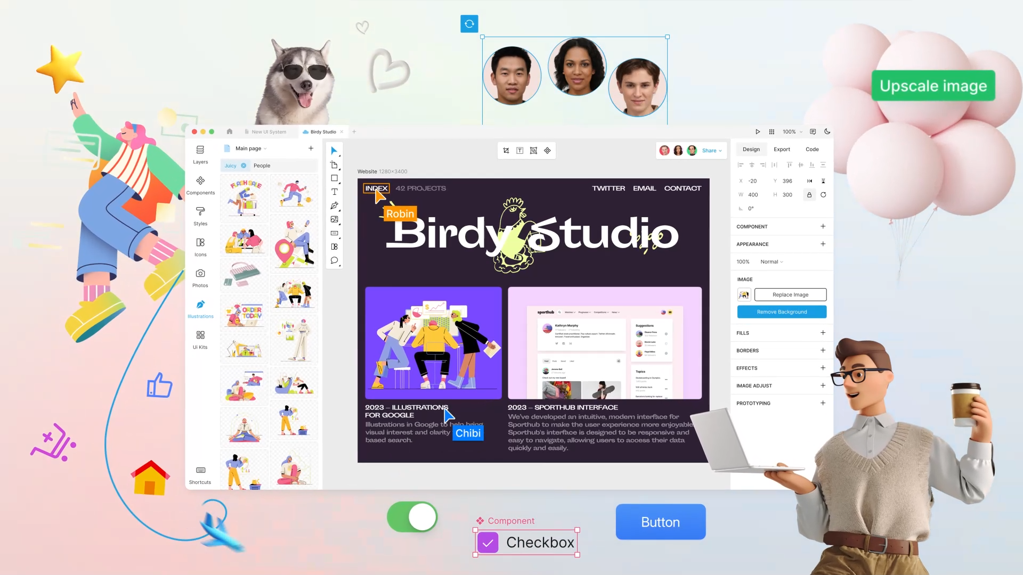Select the Illustrations panel icon
This screenshot has height=575, width=1023.
200,306
